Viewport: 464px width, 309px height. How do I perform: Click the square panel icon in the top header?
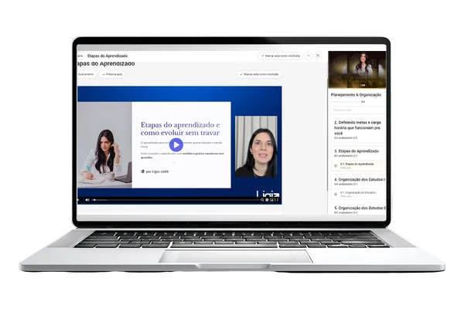click(x=318, y=56)
